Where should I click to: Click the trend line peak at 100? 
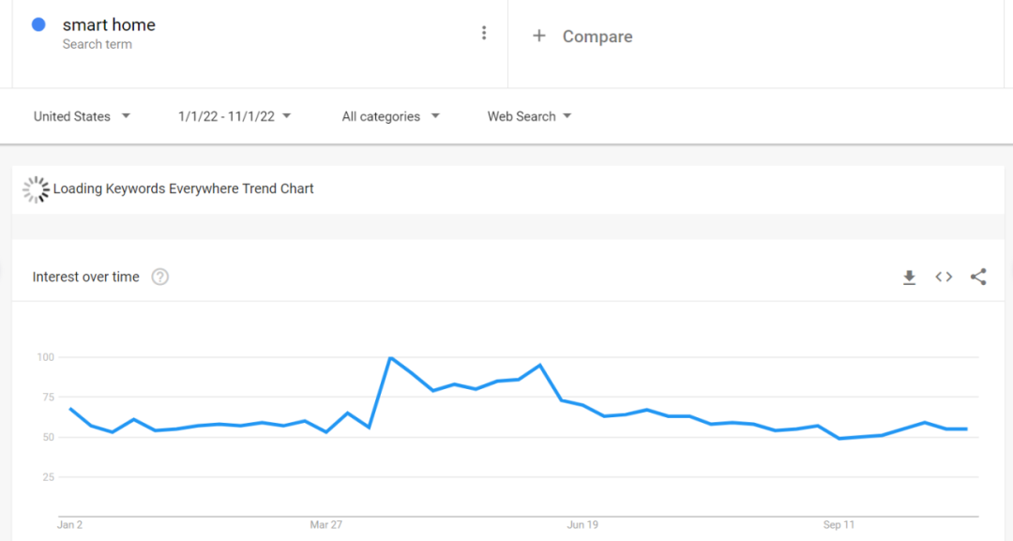390,358
